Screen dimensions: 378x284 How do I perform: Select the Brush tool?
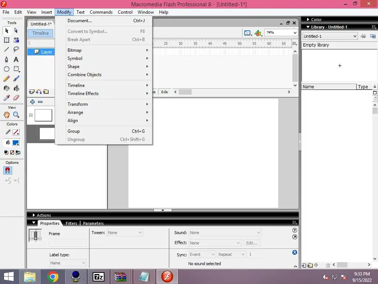click(16, 78)
